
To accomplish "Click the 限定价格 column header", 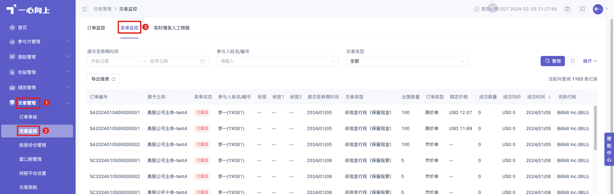I will 459,97.
